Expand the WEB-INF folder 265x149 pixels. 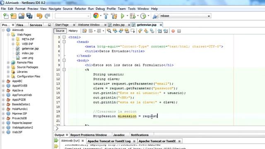(13, 44)
